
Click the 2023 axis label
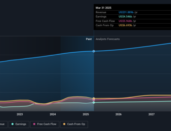coord(20,114)
